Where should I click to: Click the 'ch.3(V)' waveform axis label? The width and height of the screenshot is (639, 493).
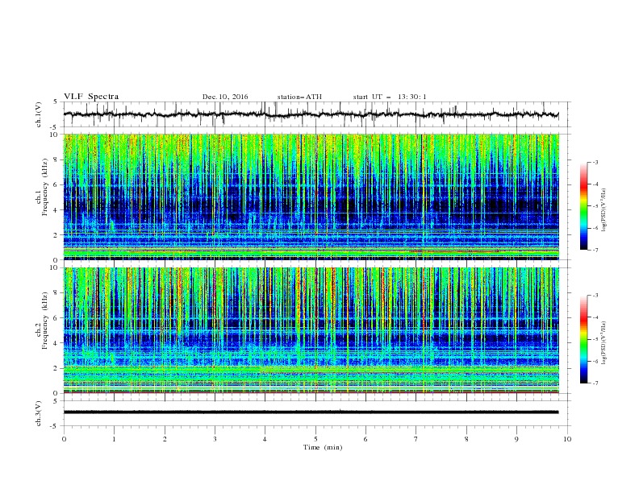(39, 413)
